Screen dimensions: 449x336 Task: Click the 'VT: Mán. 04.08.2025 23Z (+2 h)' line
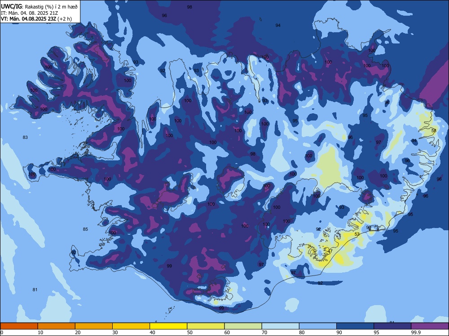point(36,19)
